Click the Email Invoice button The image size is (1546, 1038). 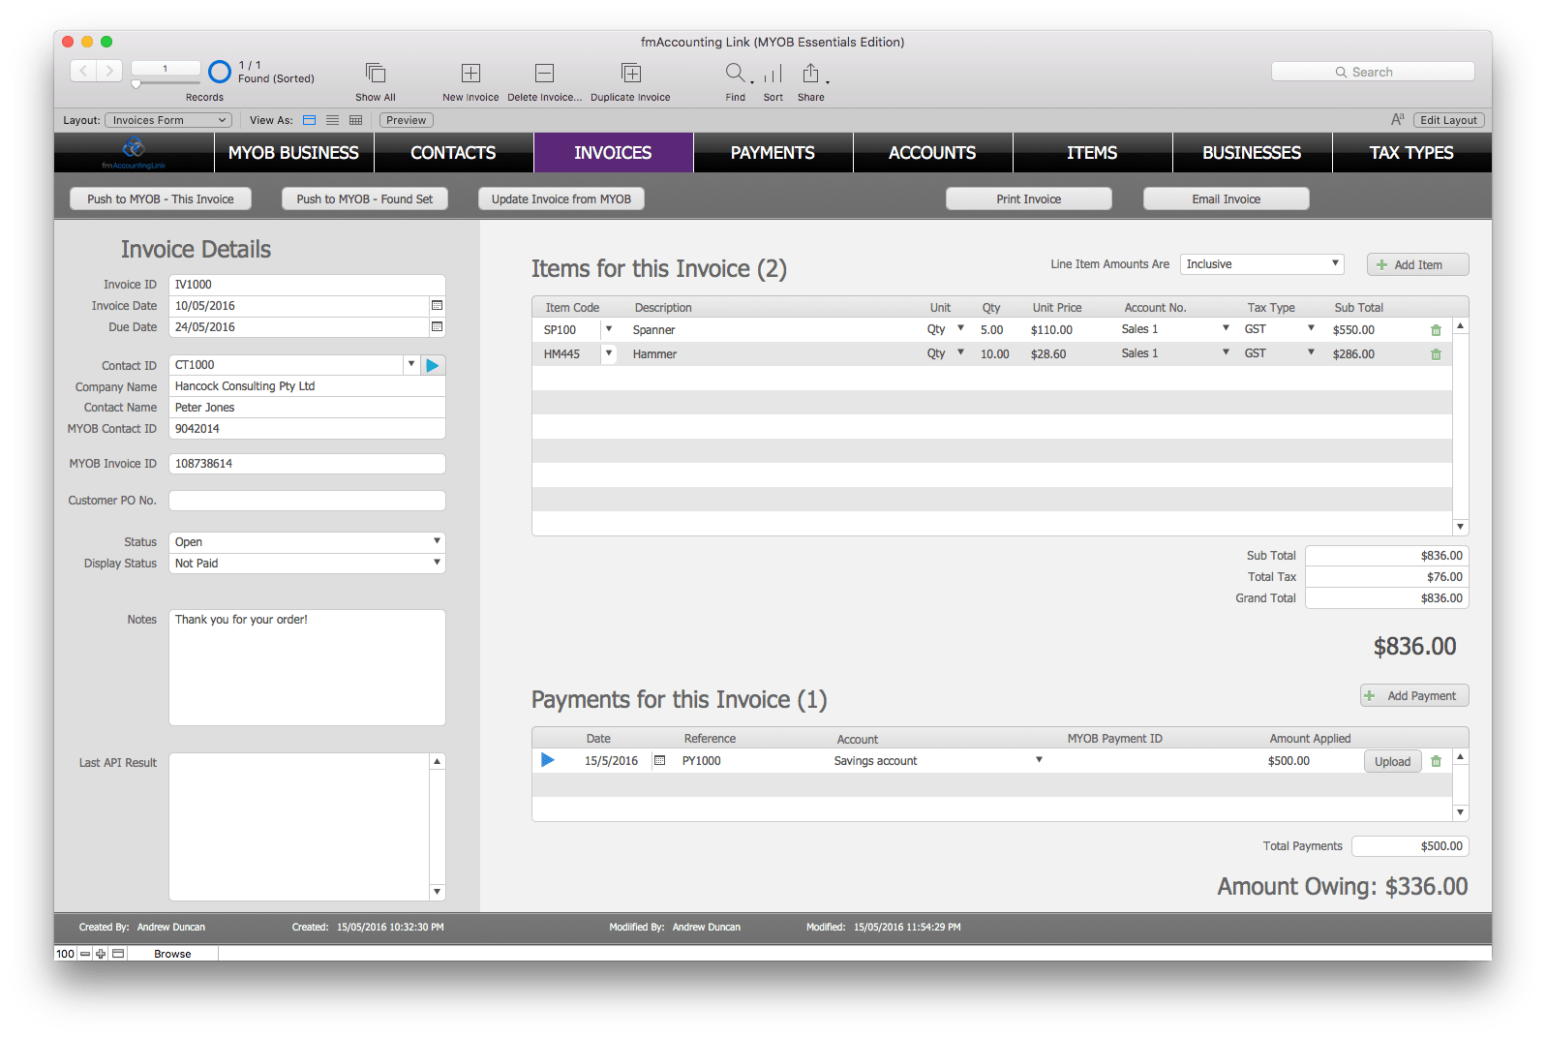click(1227, 198)
